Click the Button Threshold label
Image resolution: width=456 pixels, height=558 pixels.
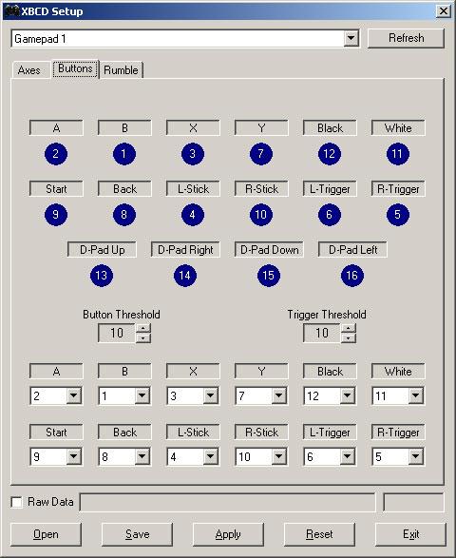pyautogui.click(x=122, y=315)
